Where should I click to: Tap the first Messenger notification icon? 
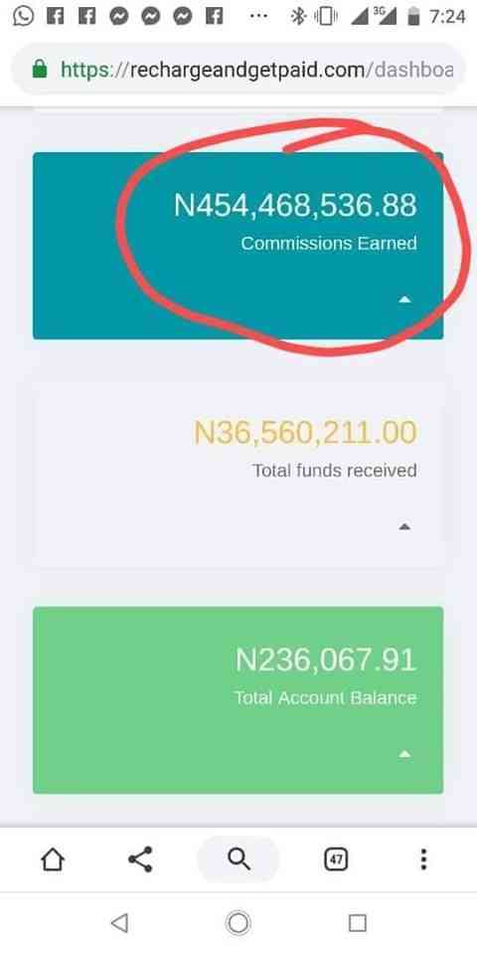119,17
